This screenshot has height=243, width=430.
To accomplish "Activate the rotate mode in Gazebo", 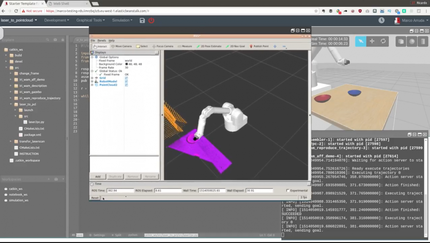I will (383, 41).
